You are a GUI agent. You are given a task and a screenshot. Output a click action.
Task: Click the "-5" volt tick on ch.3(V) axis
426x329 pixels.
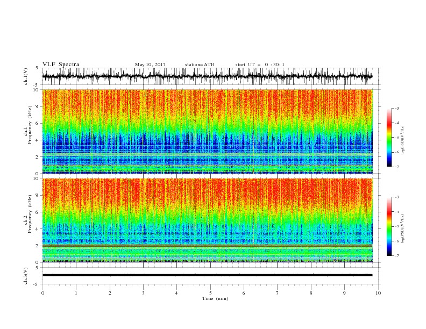pos(36,284)
